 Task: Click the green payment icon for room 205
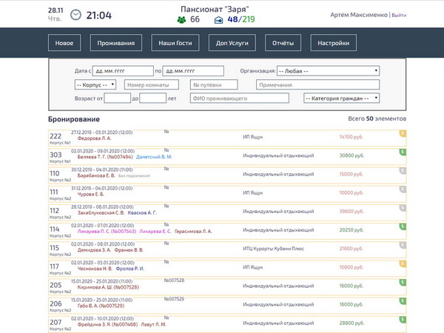403,282
